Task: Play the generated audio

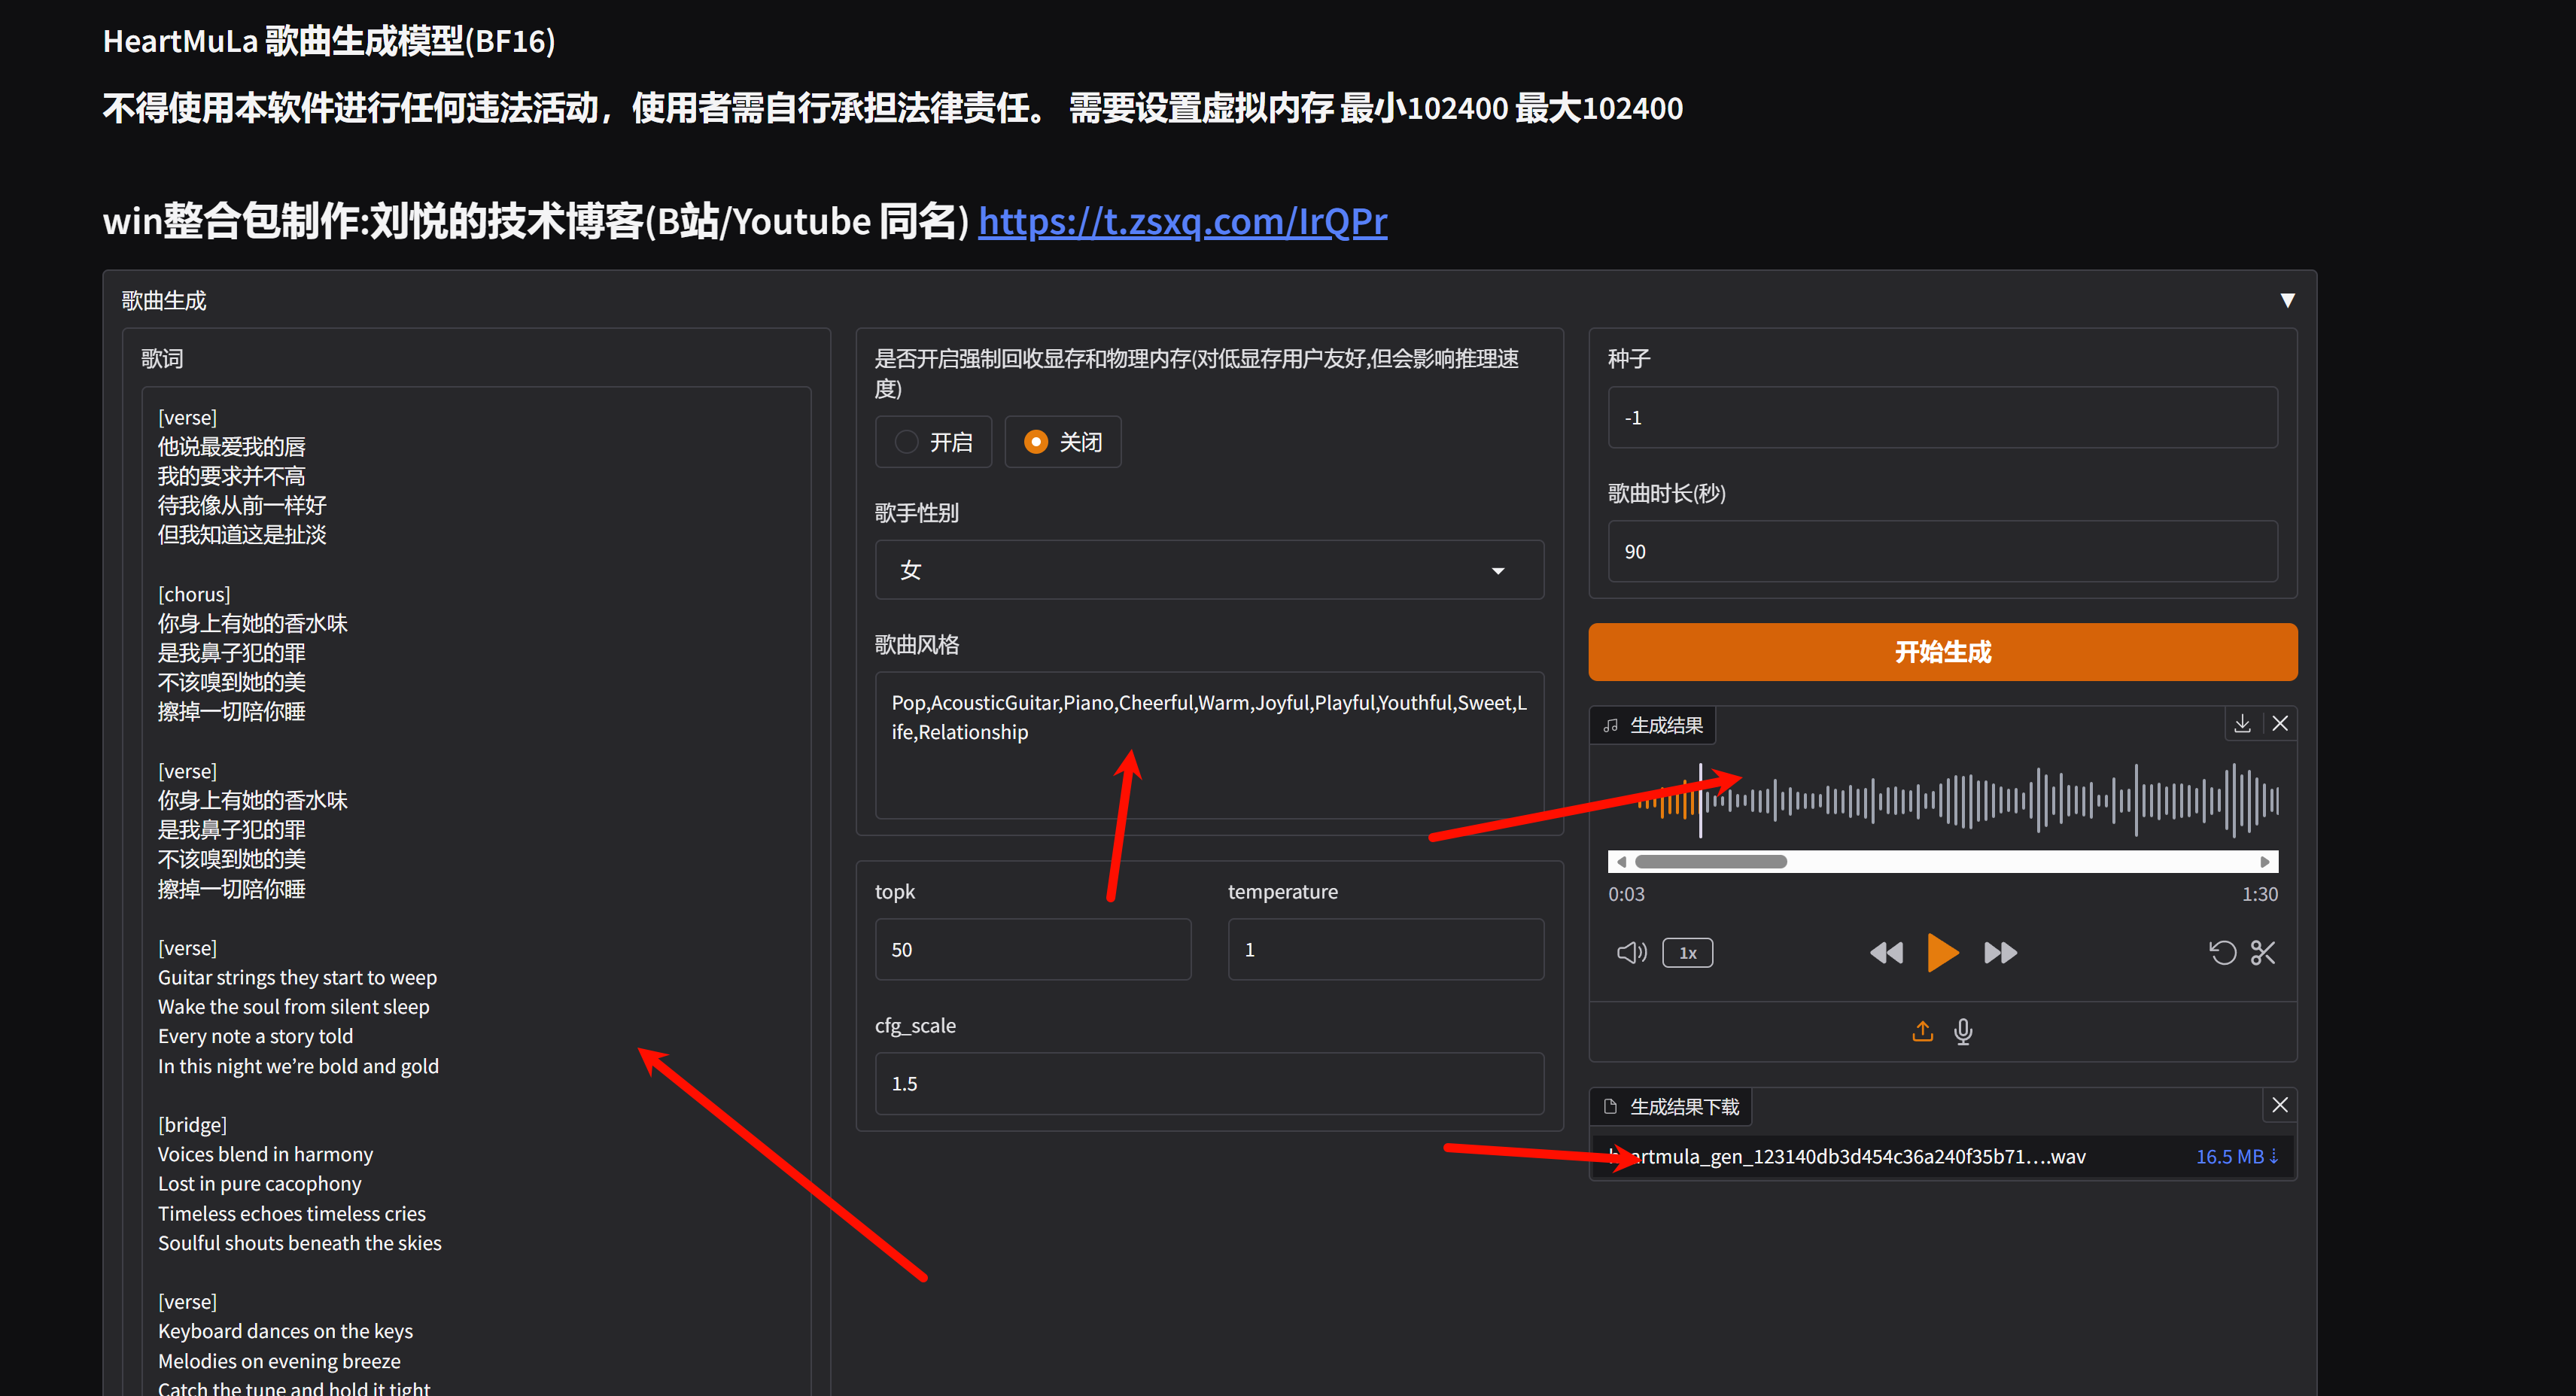Action: 1942,953
